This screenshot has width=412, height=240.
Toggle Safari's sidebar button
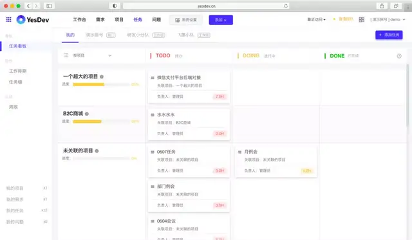point(49,6)
